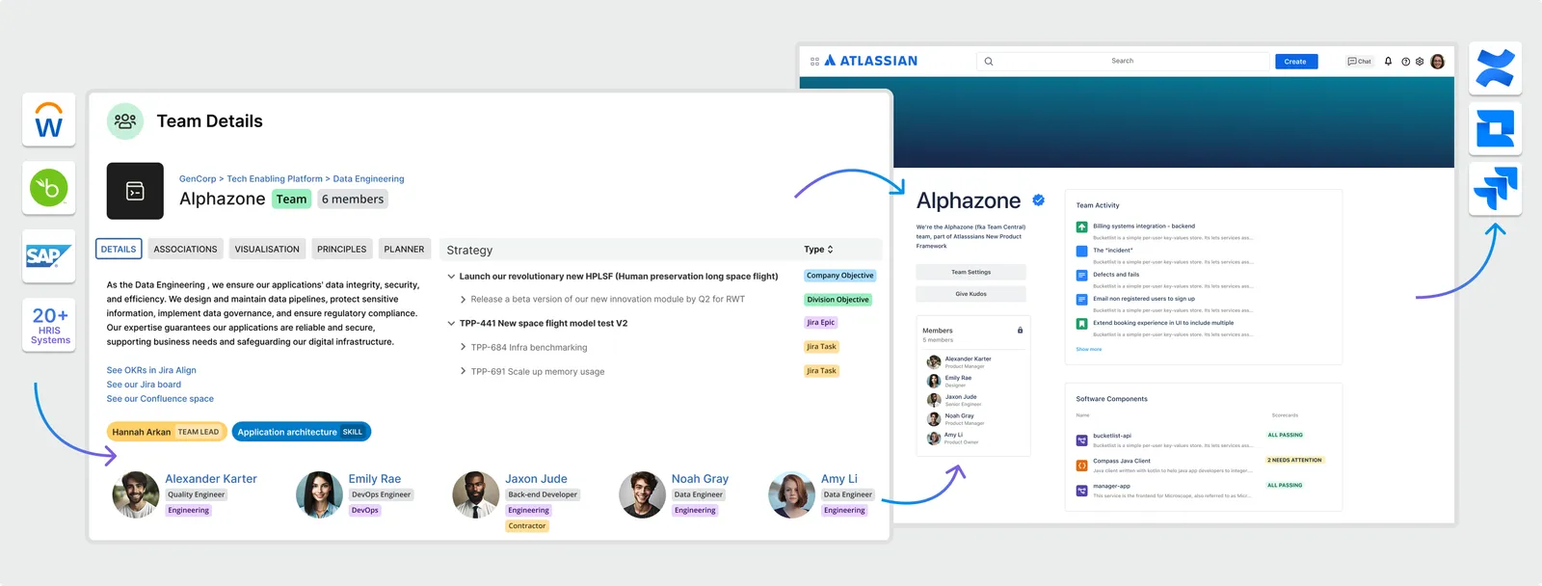
Task: Expand the TPP-684 Infra benchmarking row
Action: coord(463,347)
